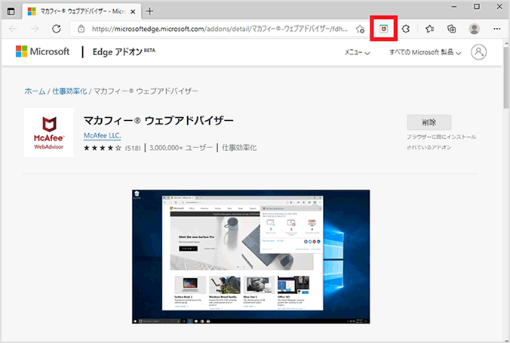510x343 pixels.
Task: Open the Collections icon
Action: [x=451, y=29]
